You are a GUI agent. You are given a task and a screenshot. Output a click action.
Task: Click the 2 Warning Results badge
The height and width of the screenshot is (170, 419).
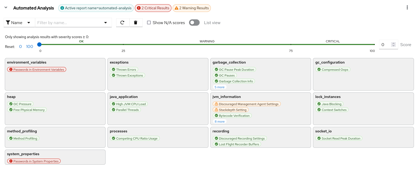191,8
